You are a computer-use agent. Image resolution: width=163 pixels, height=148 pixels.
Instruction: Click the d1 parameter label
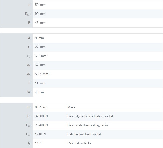29,65
